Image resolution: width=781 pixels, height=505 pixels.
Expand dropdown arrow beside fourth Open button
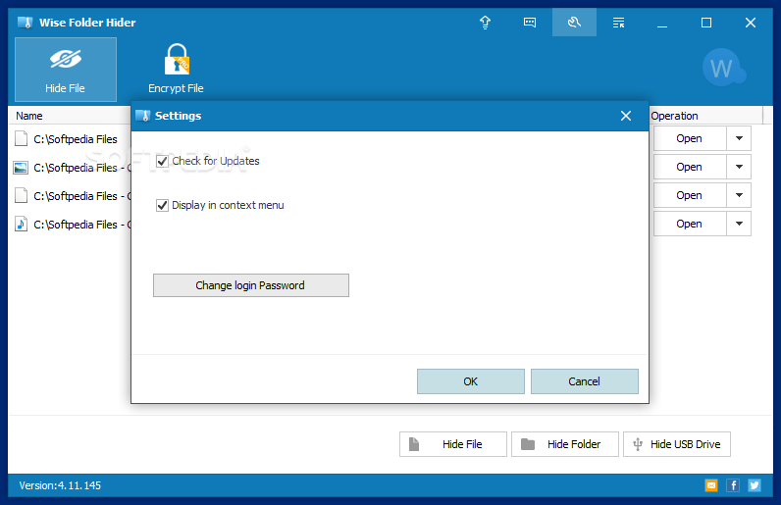739,224
